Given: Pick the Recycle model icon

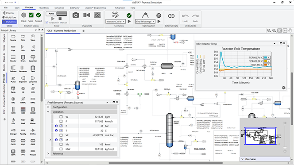Looking at the screenshot, I should click(33, 152).
